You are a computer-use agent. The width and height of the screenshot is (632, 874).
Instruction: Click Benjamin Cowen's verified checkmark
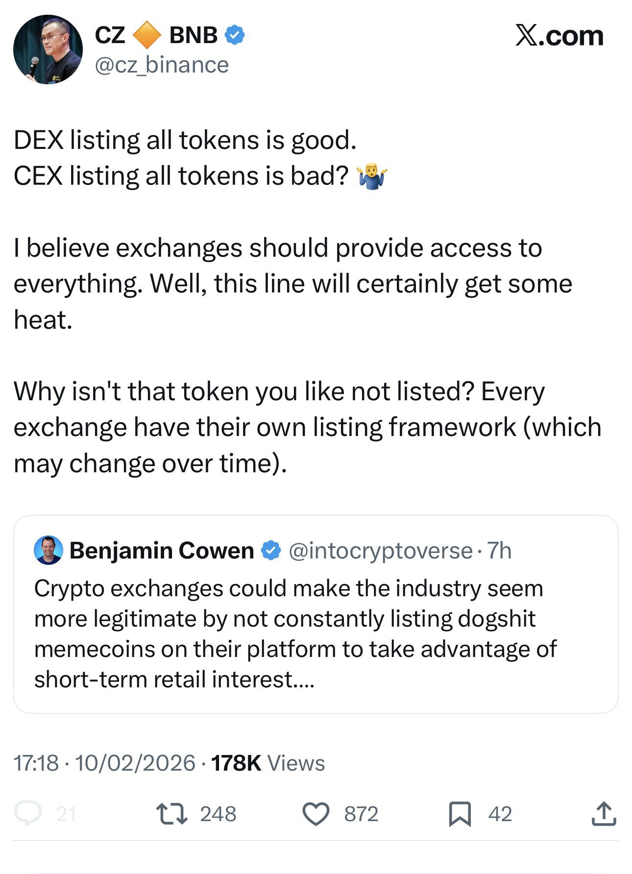271,550
